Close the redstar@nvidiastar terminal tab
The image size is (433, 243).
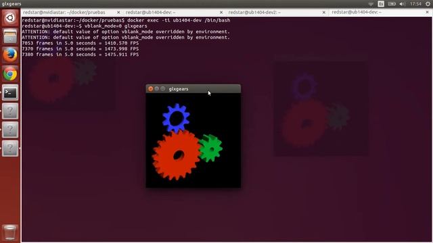[118, 12]
